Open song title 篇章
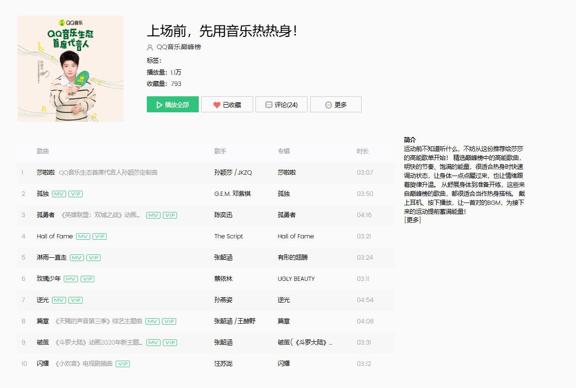 (x=43, y=321)
